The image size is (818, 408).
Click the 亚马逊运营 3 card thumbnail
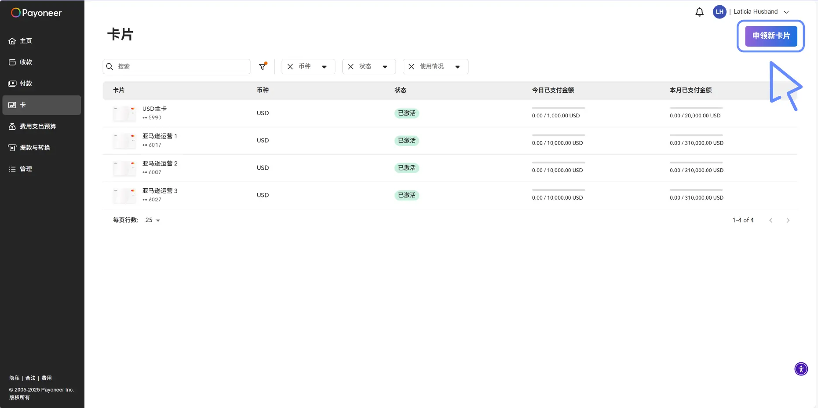pyautogui.click(x=124, y=195)
